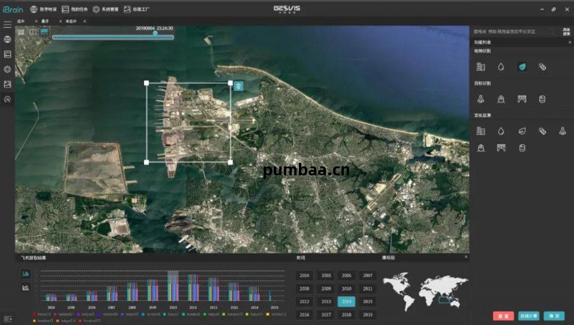Toggle the split-view map mode icon
574x325 pixels.
(32, 32)
